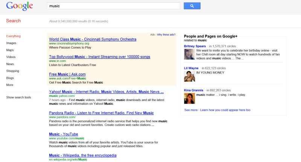Open Lil Wayne Google+ name link
301x162 pixels.
click(x=191, y=68)
